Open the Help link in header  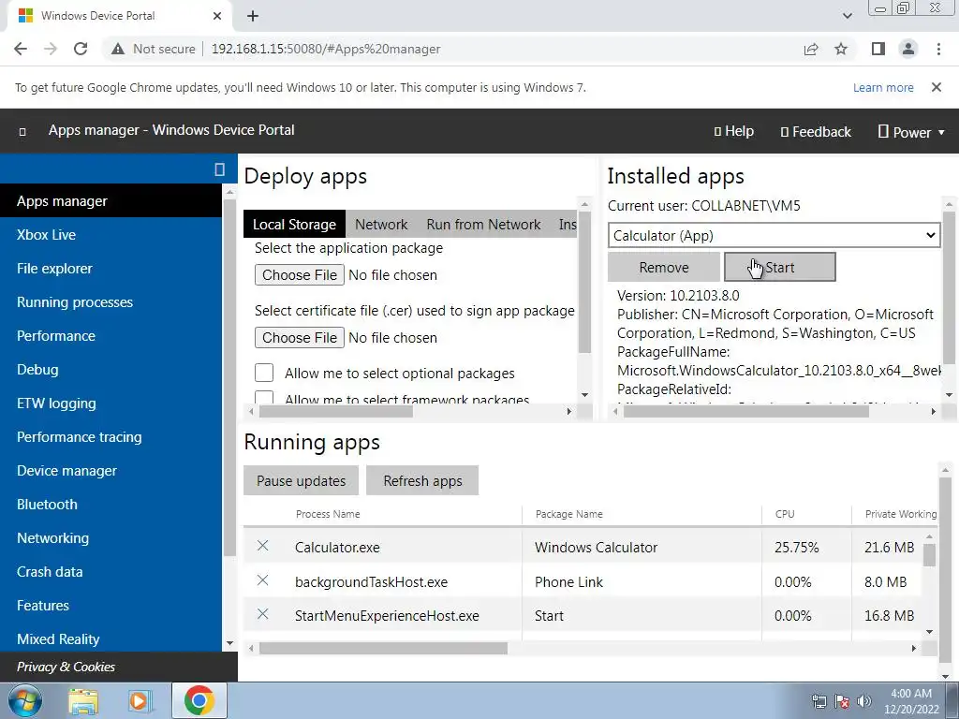pos(734,131)
